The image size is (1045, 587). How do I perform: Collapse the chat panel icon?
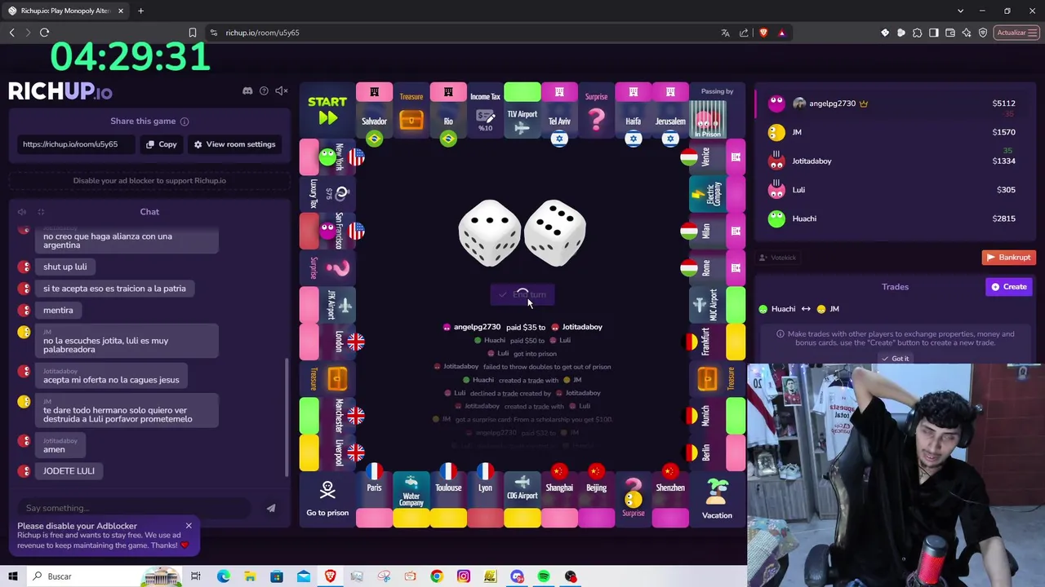click(41, 212)
